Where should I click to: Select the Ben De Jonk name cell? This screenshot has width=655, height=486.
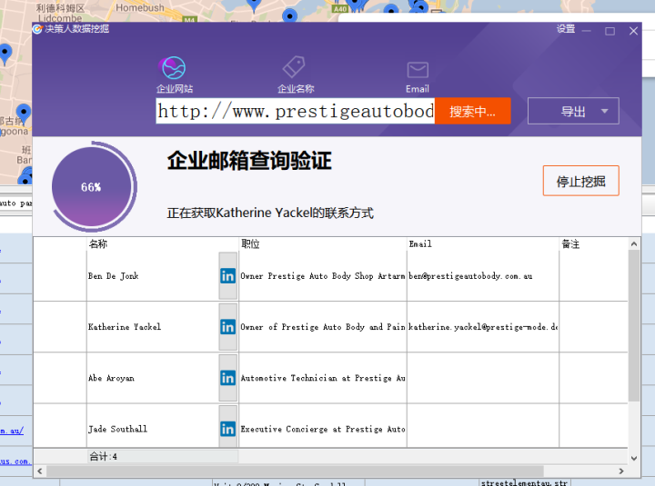pos(153,276)
